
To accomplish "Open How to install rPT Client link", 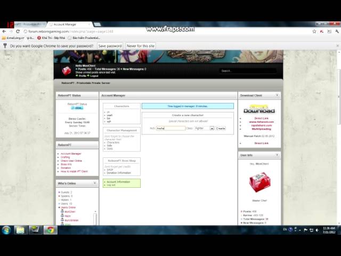I will (x=74, y=171).
